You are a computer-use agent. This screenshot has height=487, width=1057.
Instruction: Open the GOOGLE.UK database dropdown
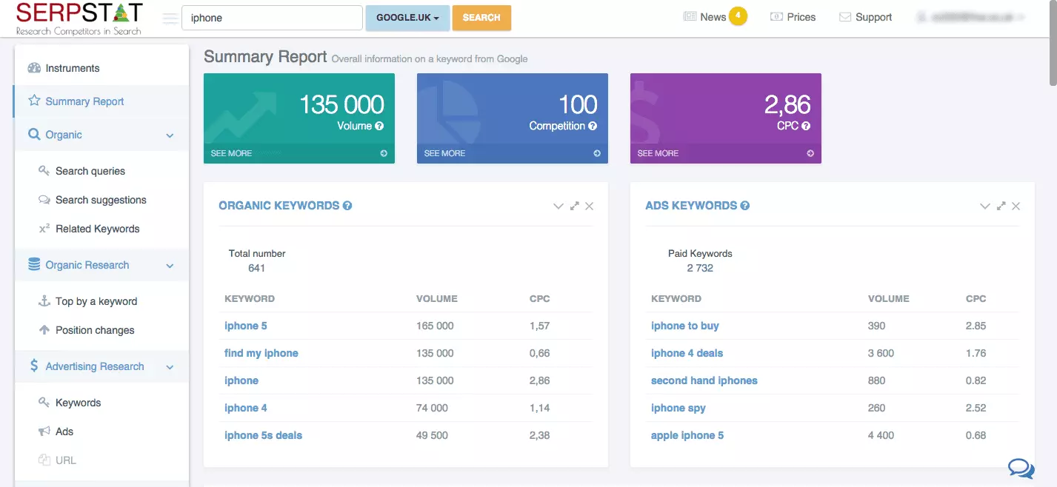click(407, 18)
